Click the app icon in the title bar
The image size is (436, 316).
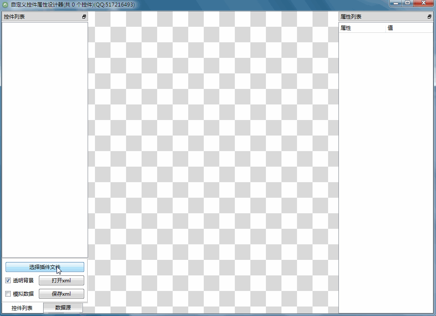pos(5,5)
